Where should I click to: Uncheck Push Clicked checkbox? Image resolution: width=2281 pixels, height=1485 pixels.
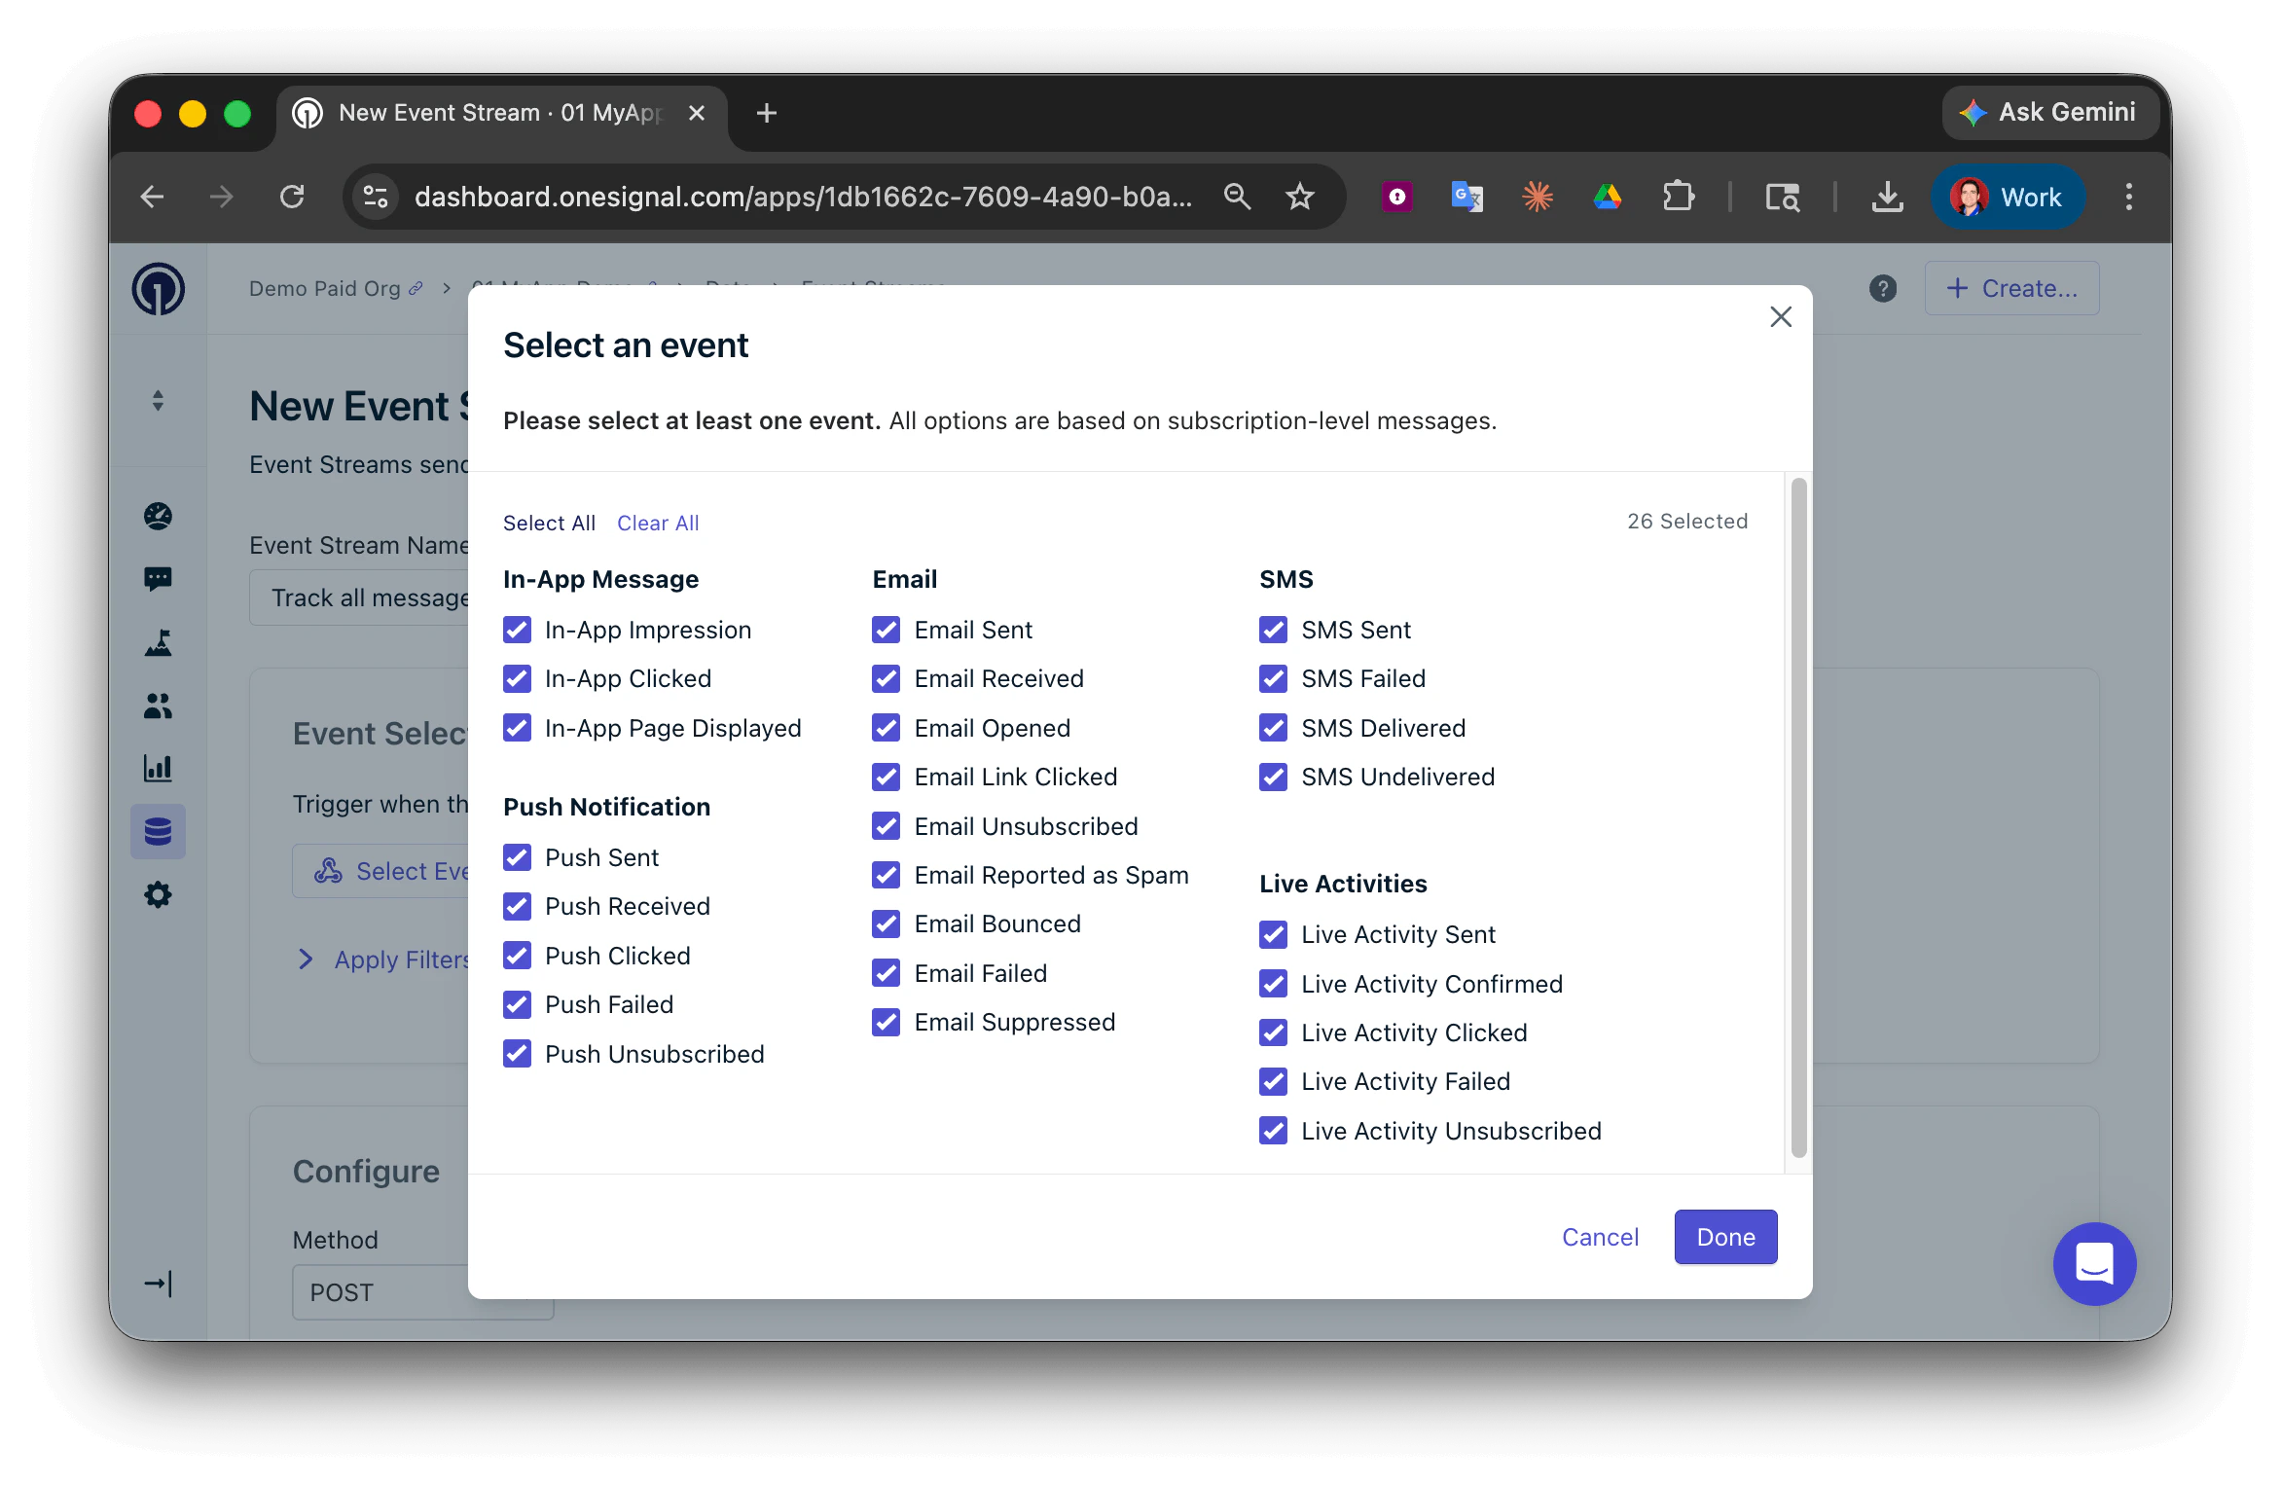coord(518,956)
